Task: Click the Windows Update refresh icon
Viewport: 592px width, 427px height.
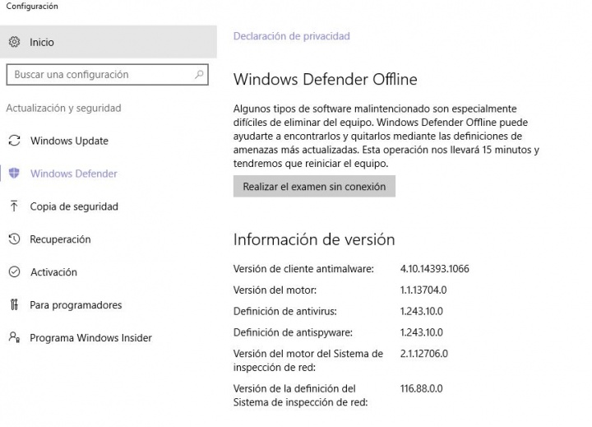Action: tap(14, 141)
